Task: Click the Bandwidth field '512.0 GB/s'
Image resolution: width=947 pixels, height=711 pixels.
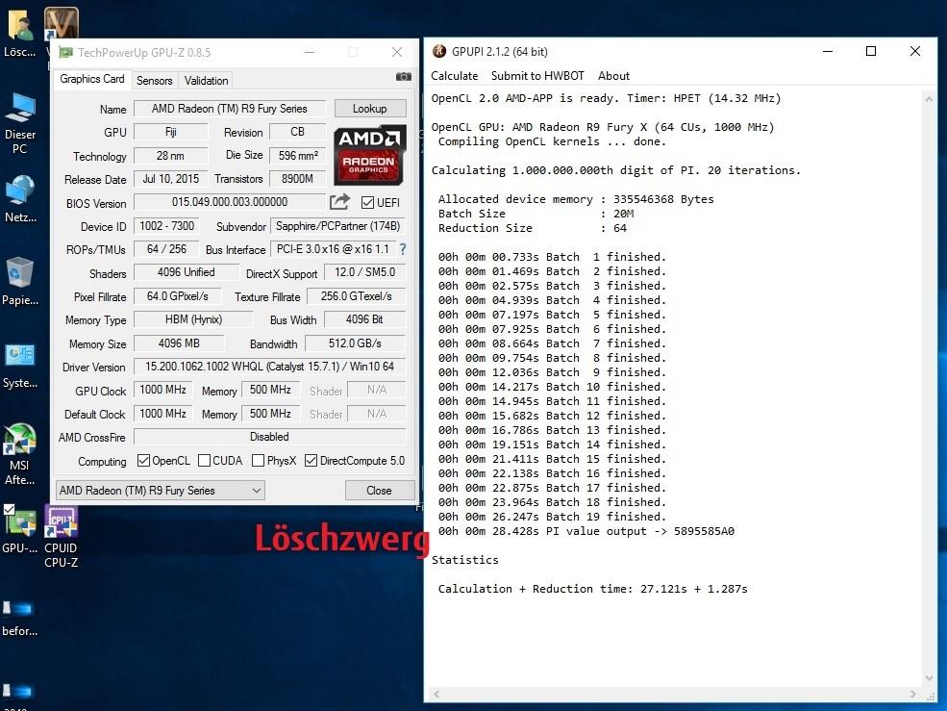Action: point(355,343)
